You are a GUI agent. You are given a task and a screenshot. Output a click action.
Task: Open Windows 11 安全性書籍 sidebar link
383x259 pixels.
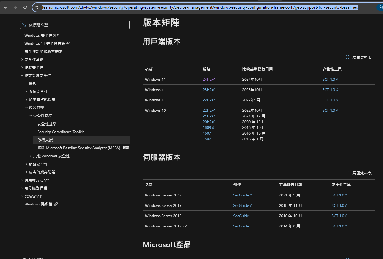click(47, 43)
